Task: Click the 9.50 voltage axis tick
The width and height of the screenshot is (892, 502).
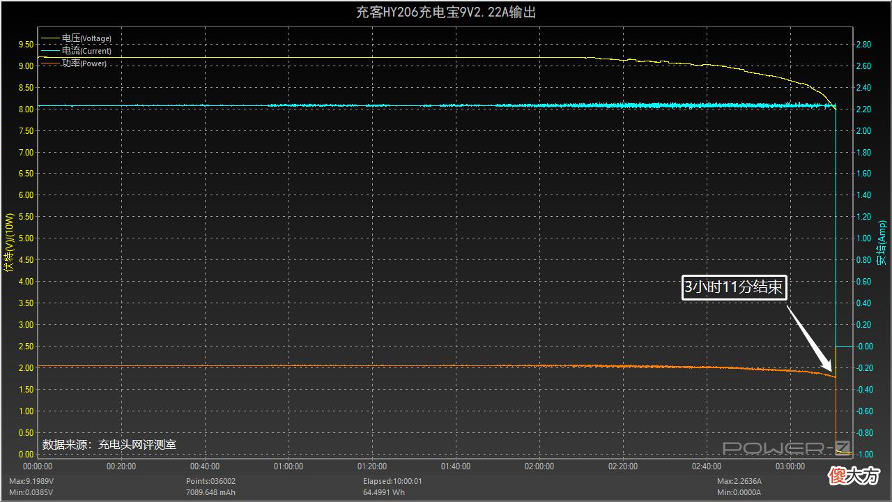Action: tap(26, 45)
